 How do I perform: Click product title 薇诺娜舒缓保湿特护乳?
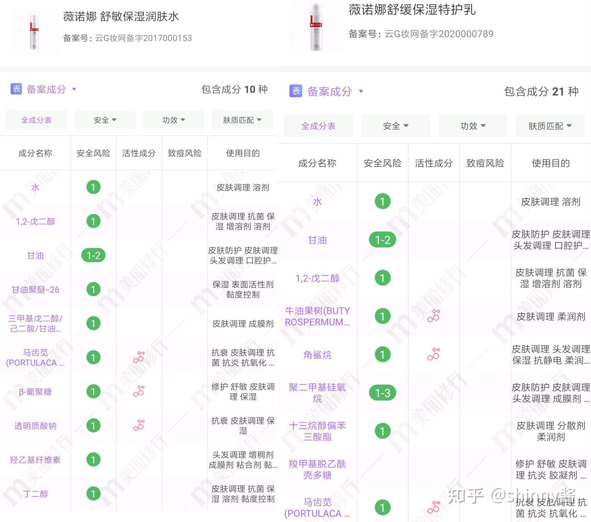(412, 10)
